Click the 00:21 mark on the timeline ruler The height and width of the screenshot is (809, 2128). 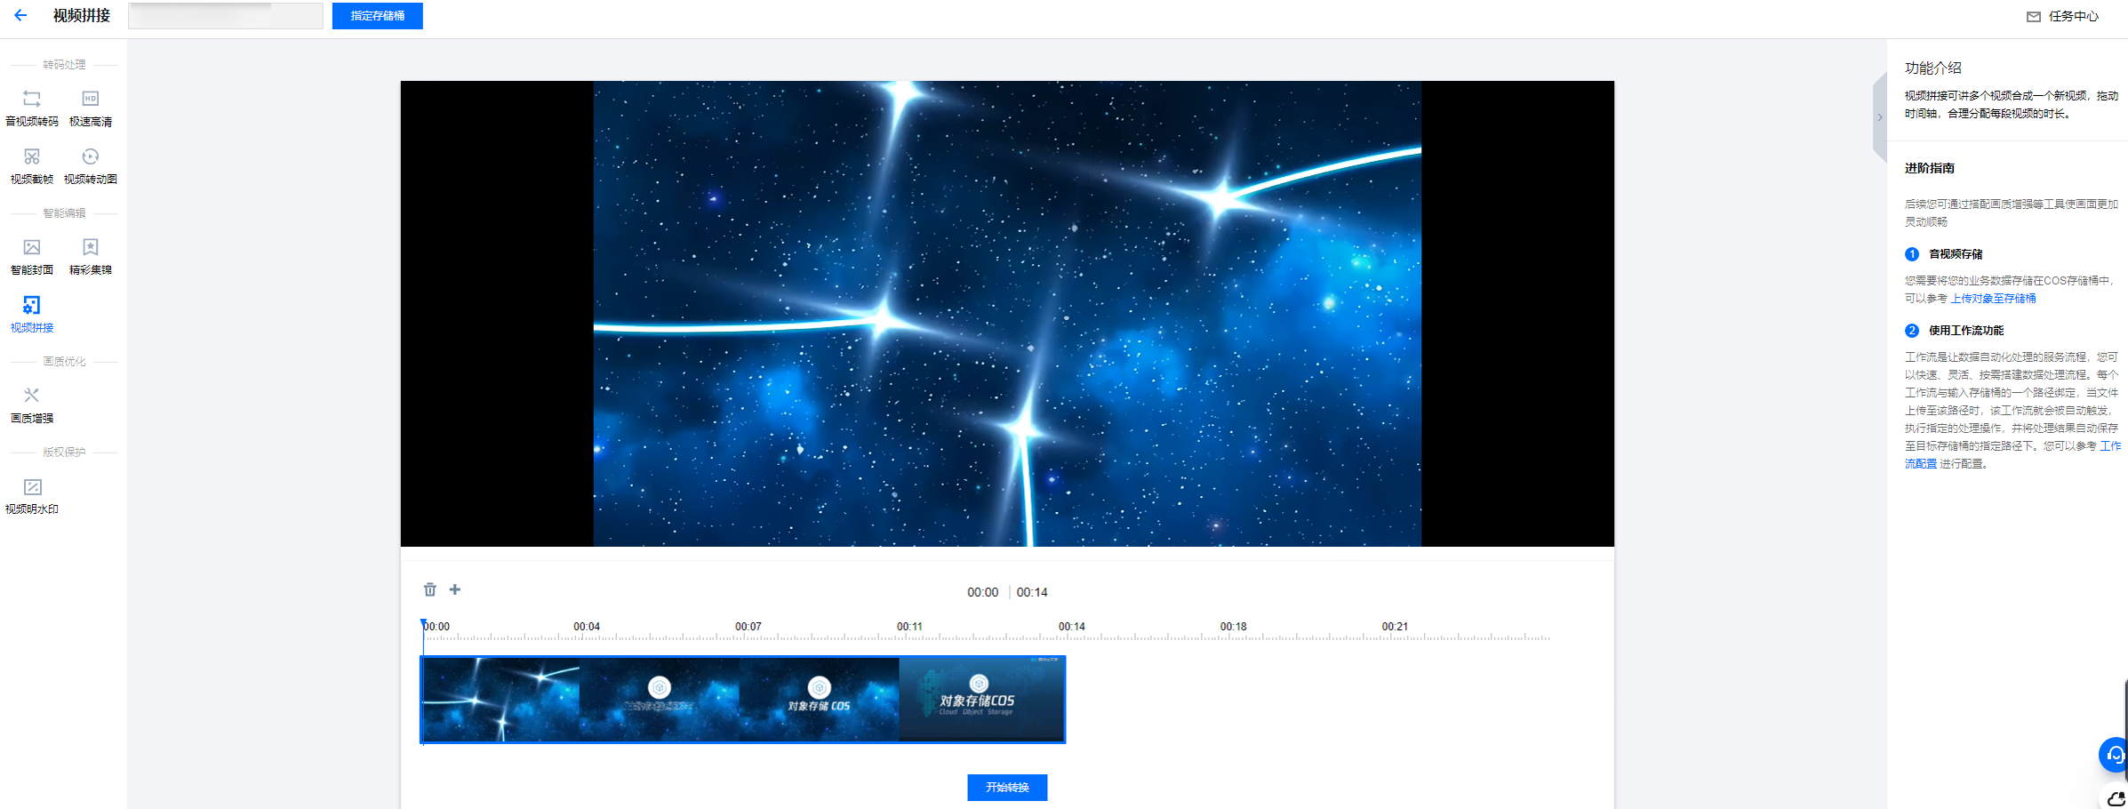(1395, 627)
